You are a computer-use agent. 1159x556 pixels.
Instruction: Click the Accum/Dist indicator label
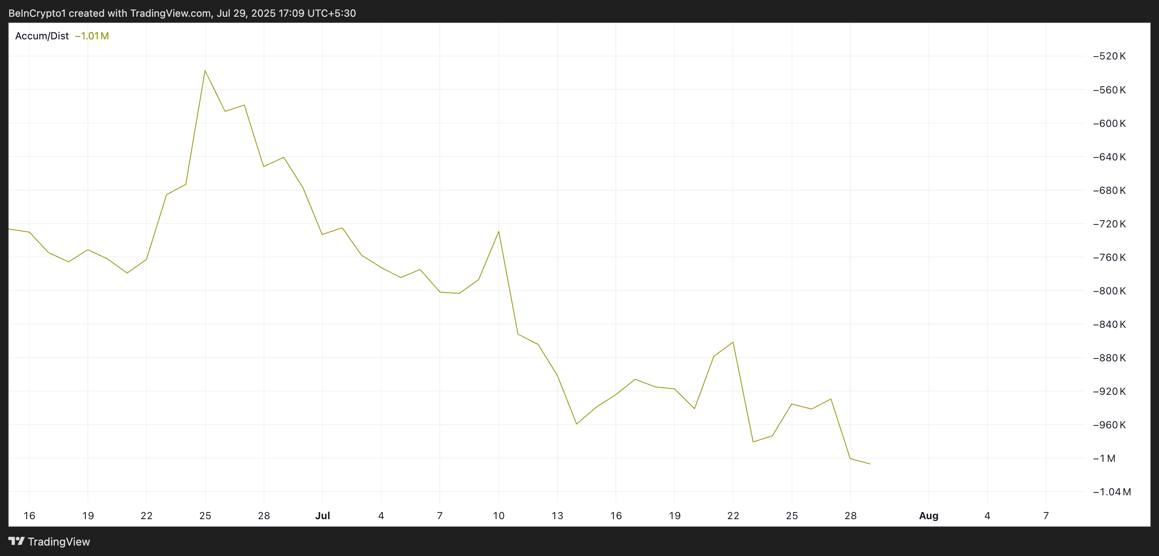tap(42, 36)
